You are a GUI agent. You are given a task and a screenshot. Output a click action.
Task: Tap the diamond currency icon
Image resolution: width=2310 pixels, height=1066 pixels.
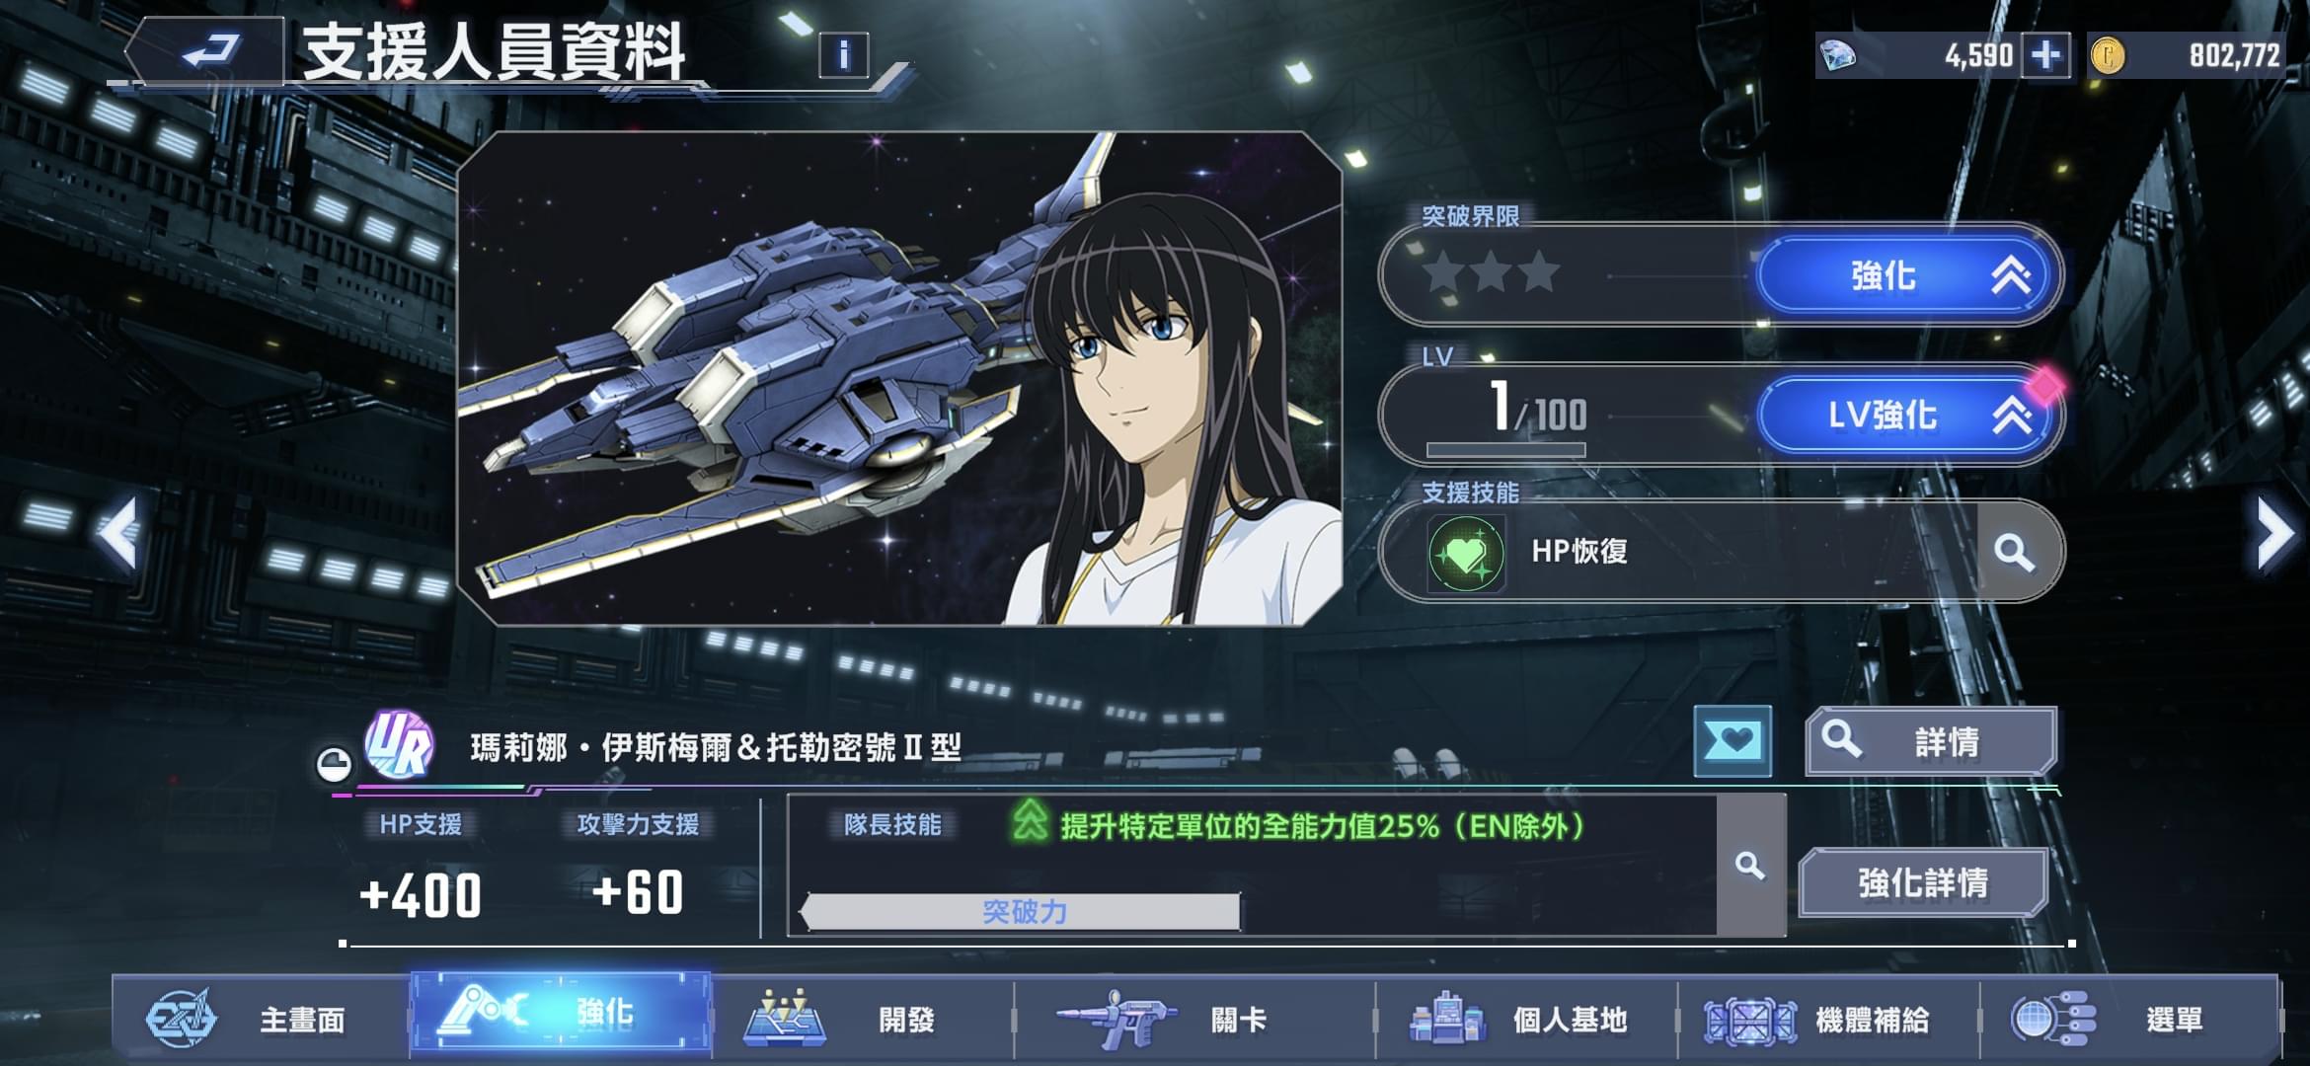(1838, 55)
